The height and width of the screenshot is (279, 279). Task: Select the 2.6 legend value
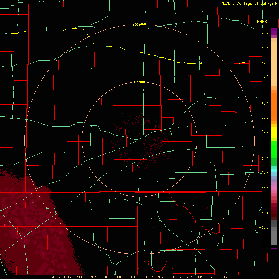(265, 159)
